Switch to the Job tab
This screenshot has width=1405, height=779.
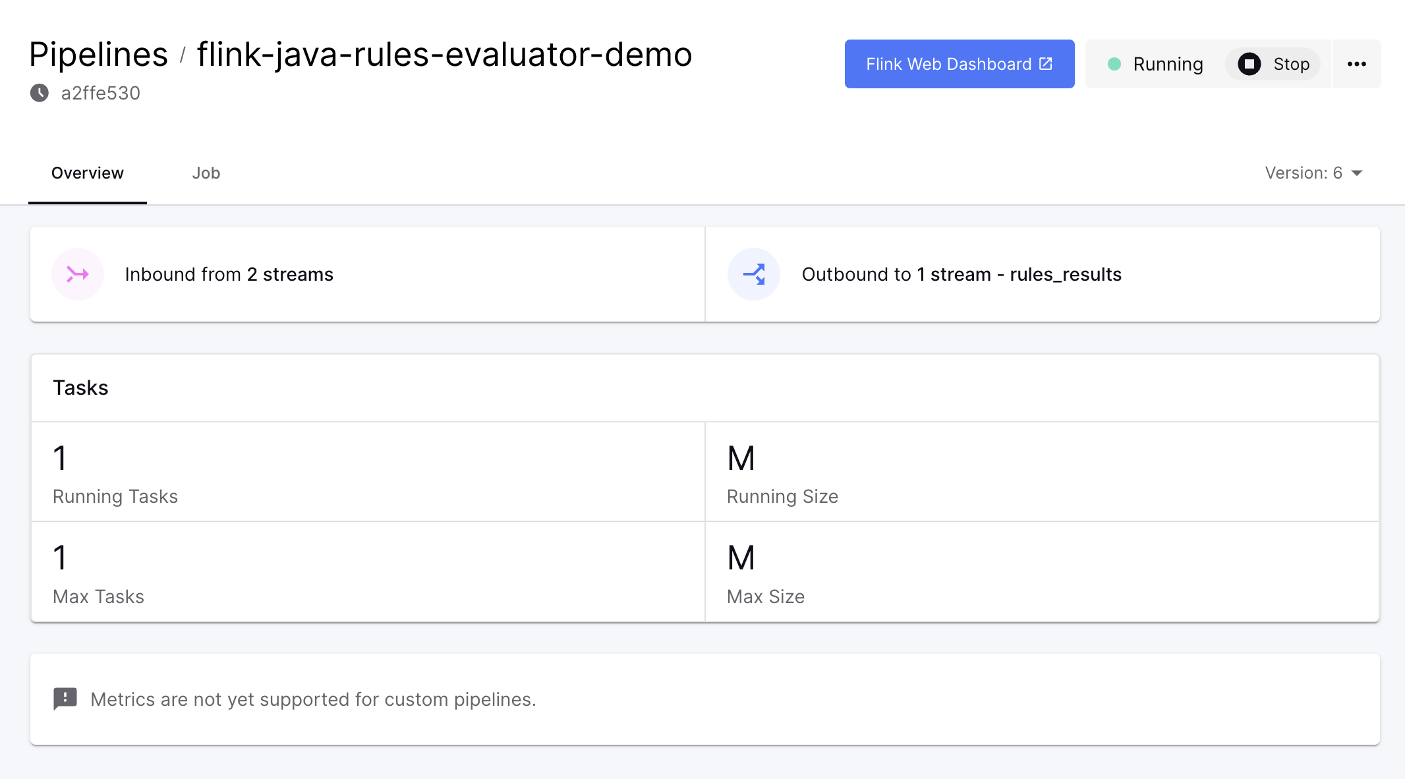pyautogui.click(x=206, y=173)
